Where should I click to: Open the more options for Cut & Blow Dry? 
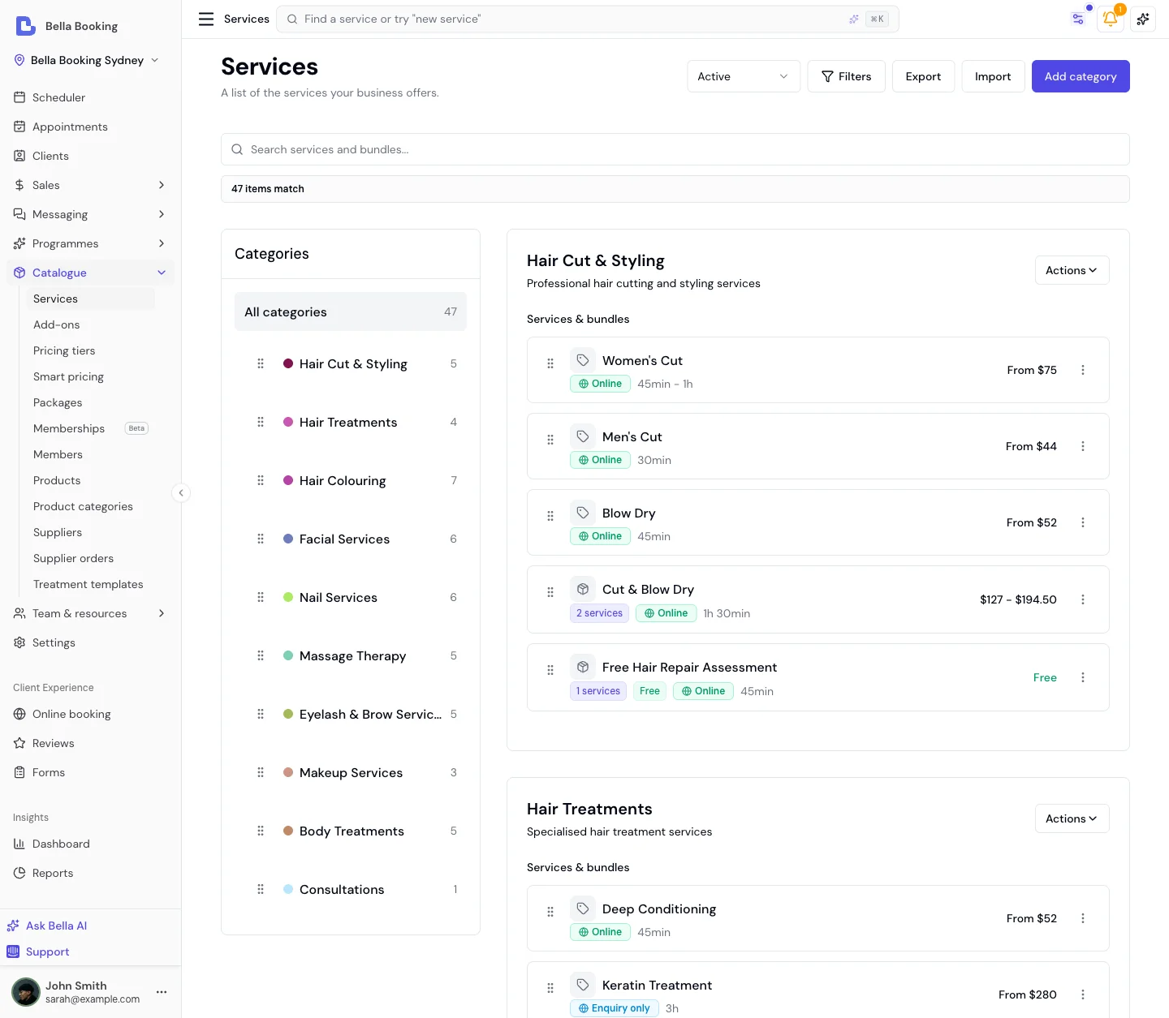coord(1083,599)
